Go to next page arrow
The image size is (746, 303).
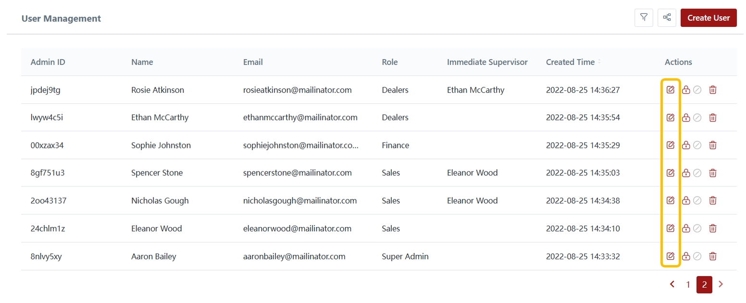721,284
